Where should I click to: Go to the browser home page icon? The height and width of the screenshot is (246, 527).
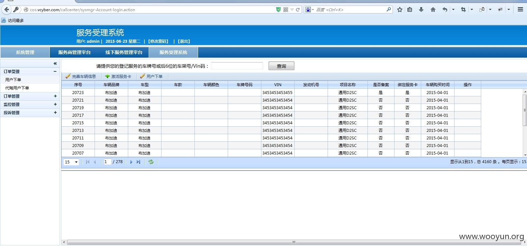(x=433, y=10)
